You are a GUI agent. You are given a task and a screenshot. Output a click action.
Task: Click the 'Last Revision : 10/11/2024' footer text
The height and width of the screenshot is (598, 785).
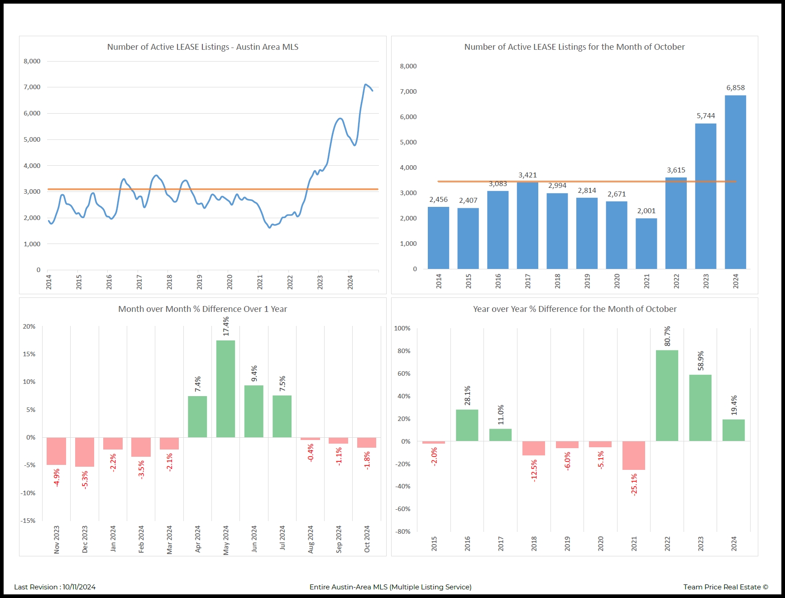coord(55,587)
